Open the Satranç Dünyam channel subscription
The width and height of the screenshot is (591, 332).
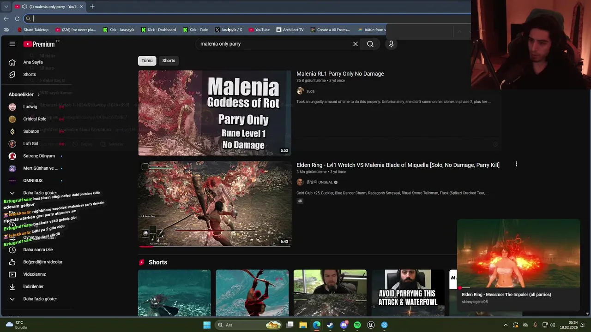pyautogui.click(x=39, y=156)
